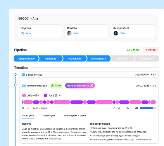
Task: Click the 39 min duration badge
Action: (56, 86)
